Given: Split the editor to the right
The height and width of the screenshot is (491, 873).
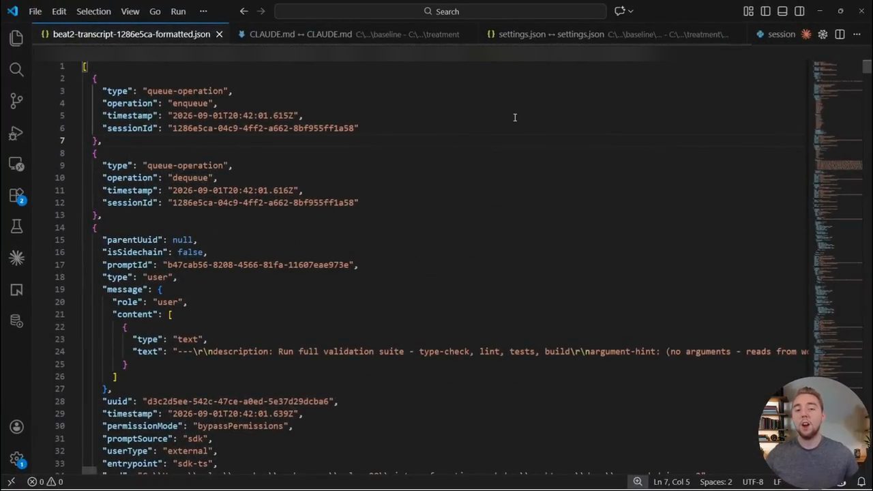Looking at the screenshot, I should pos(840,34).
